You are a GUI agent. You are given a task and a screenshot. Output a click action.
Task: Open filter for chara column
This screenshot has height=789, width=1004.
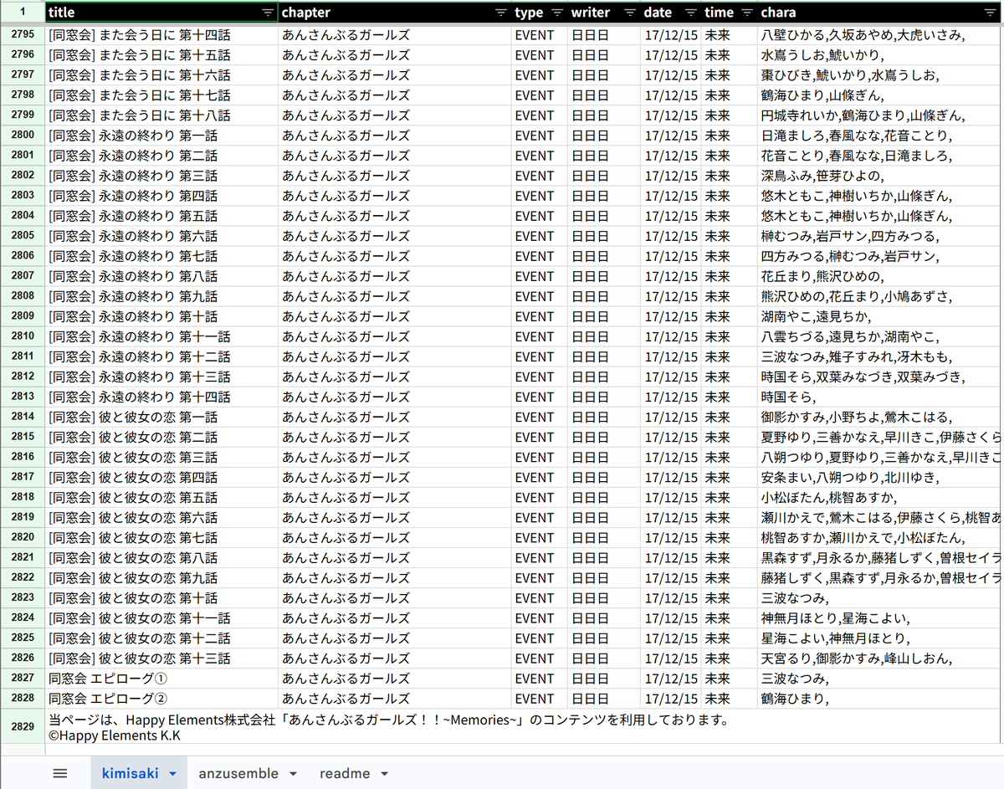(x=990, y=13)
